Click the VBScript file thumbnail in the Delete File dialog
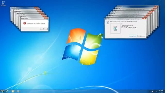This screenshot has width=165, height=93. 115,28
